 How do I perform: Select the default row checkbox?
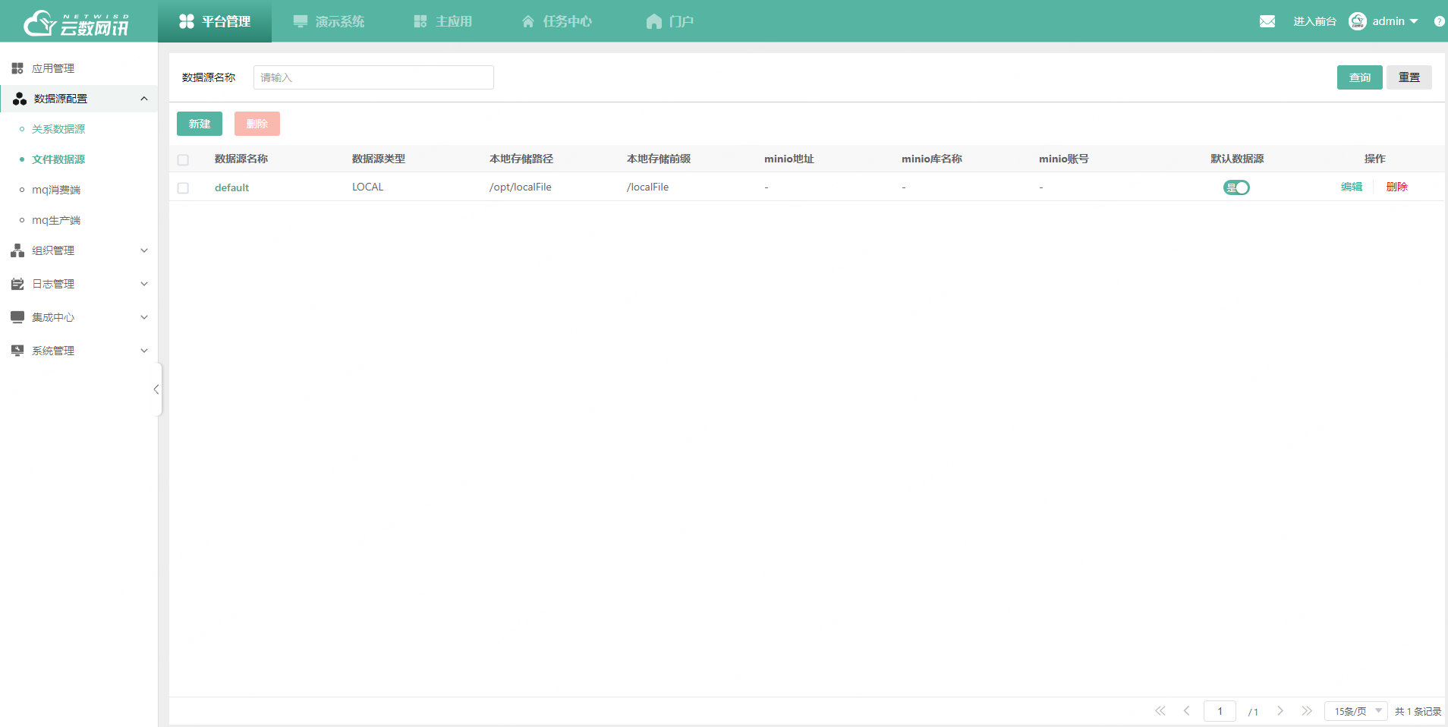tap(183, 188)
